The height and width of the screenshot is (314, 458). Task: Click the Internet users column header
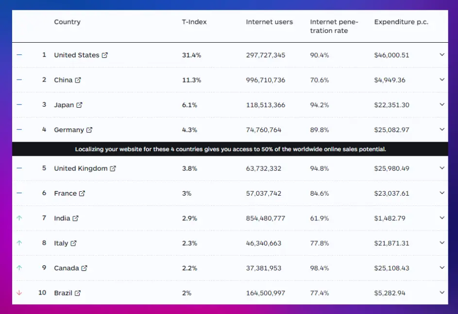tap(269, 22)
